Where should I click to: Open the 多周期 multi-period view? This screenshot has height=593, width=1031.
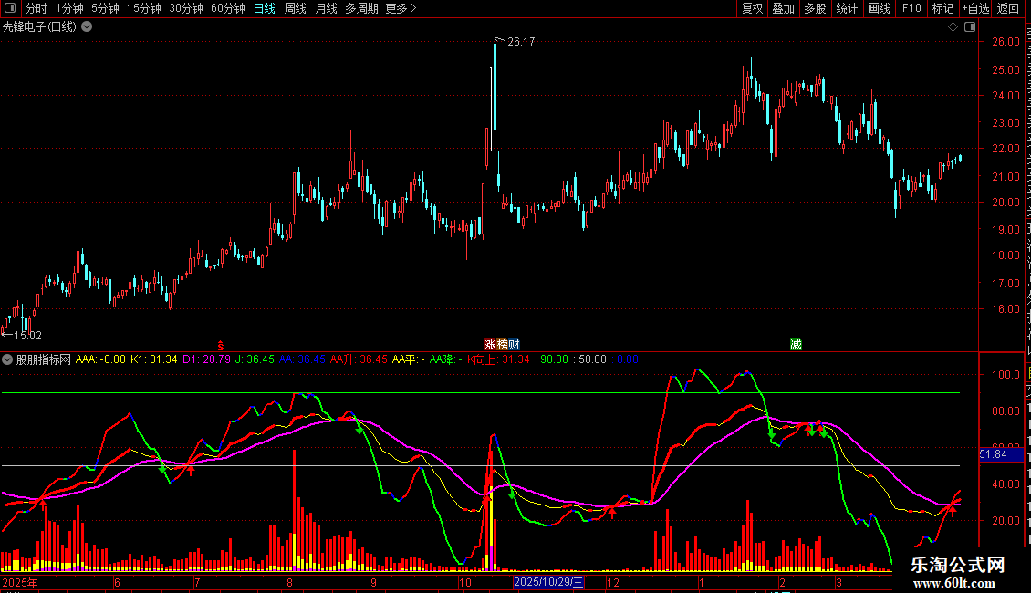click(x=361, y=8)
